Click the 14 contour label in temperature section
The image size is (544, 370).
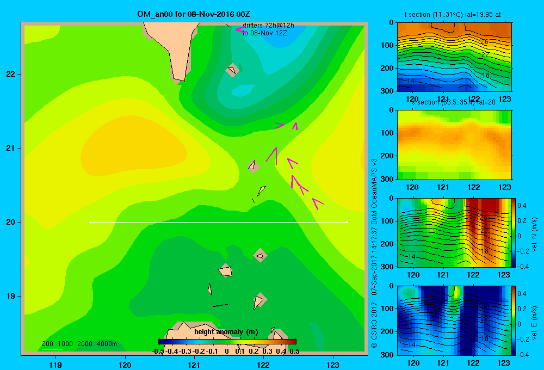[410, 81]
